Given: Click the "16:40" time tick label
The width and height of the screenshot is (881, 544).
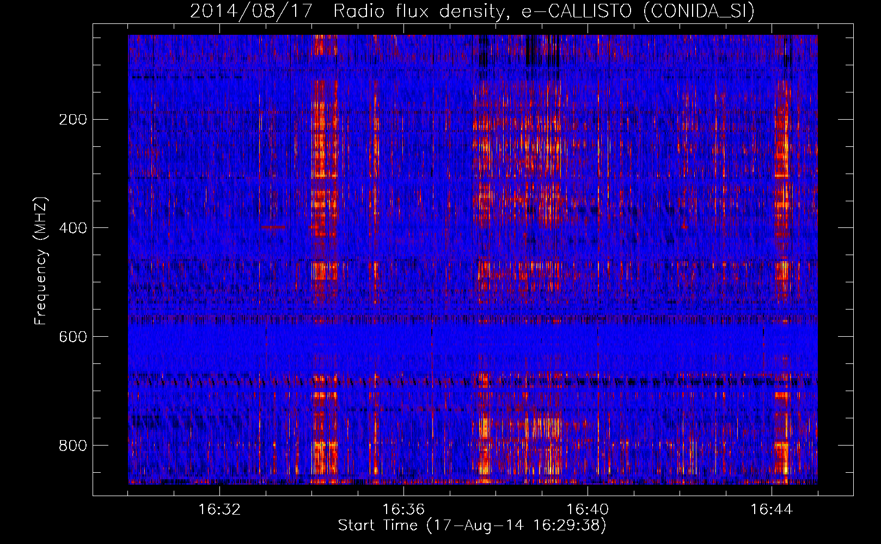Looking at the screenshot, I should tap(588, 510).
